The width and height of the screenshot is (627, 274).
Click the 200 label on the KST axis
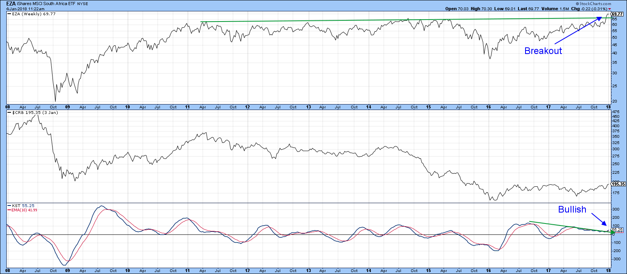[x=616, y=218]
